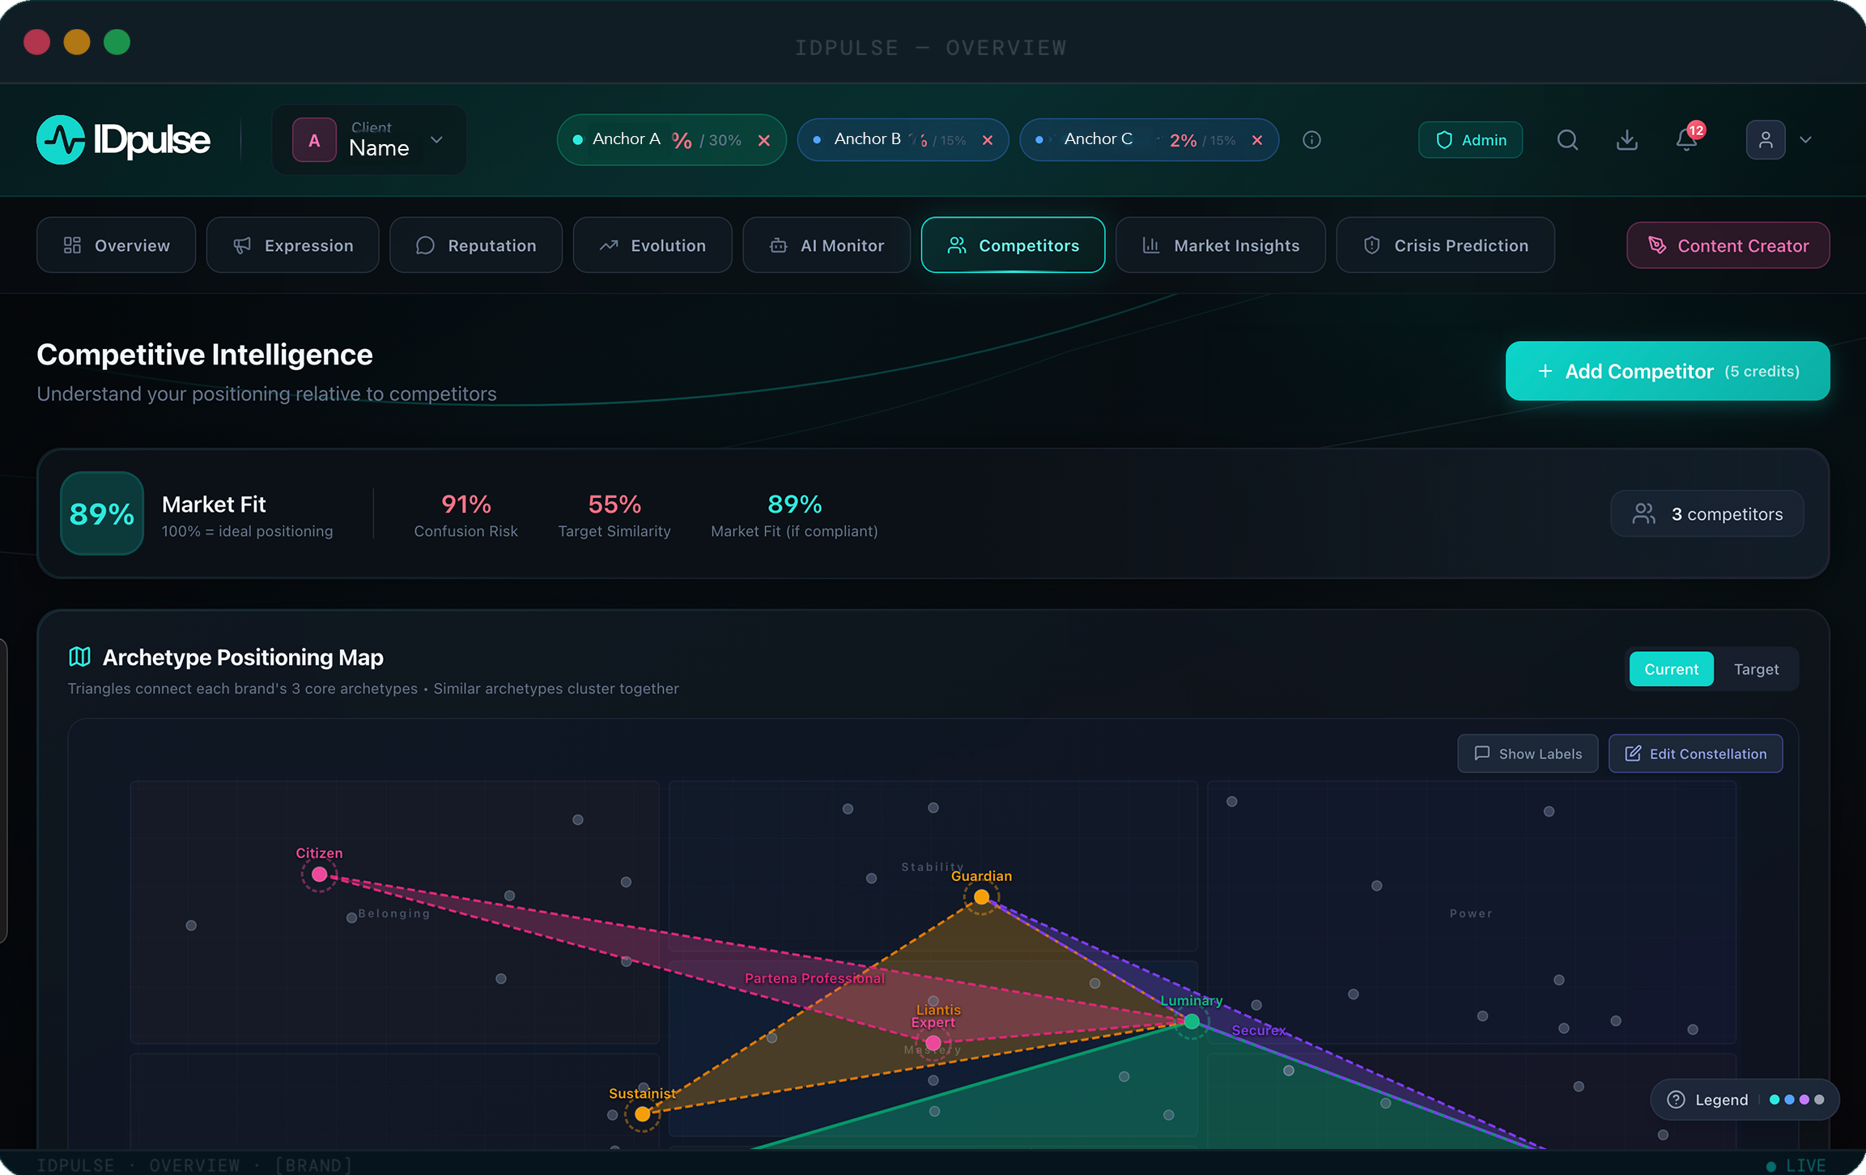The width and height of the screenshot is (1866, 1175).
Task: Click the IDpulse logo
Action: pos(123,139)
